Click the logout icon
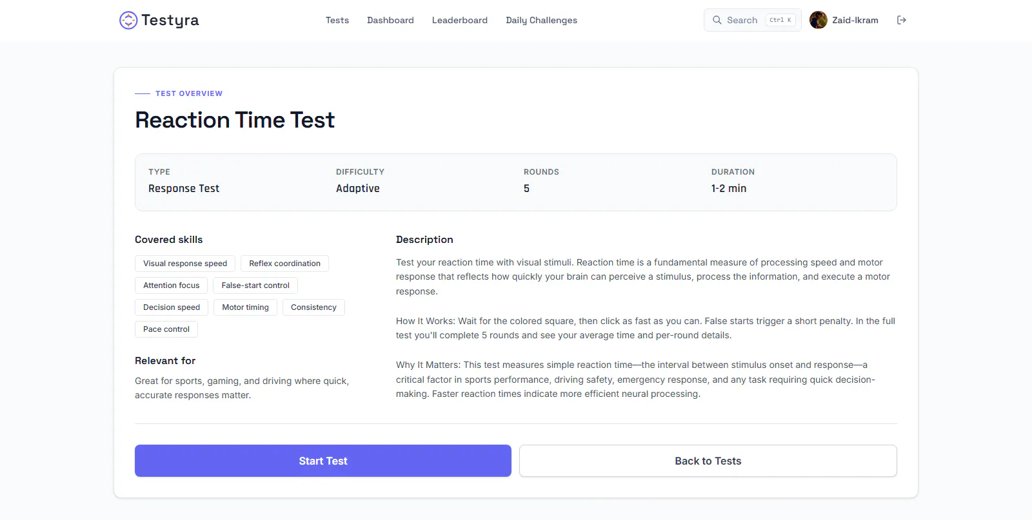Viewport: 1032px width, 520px height. click(x=902, y=20)
